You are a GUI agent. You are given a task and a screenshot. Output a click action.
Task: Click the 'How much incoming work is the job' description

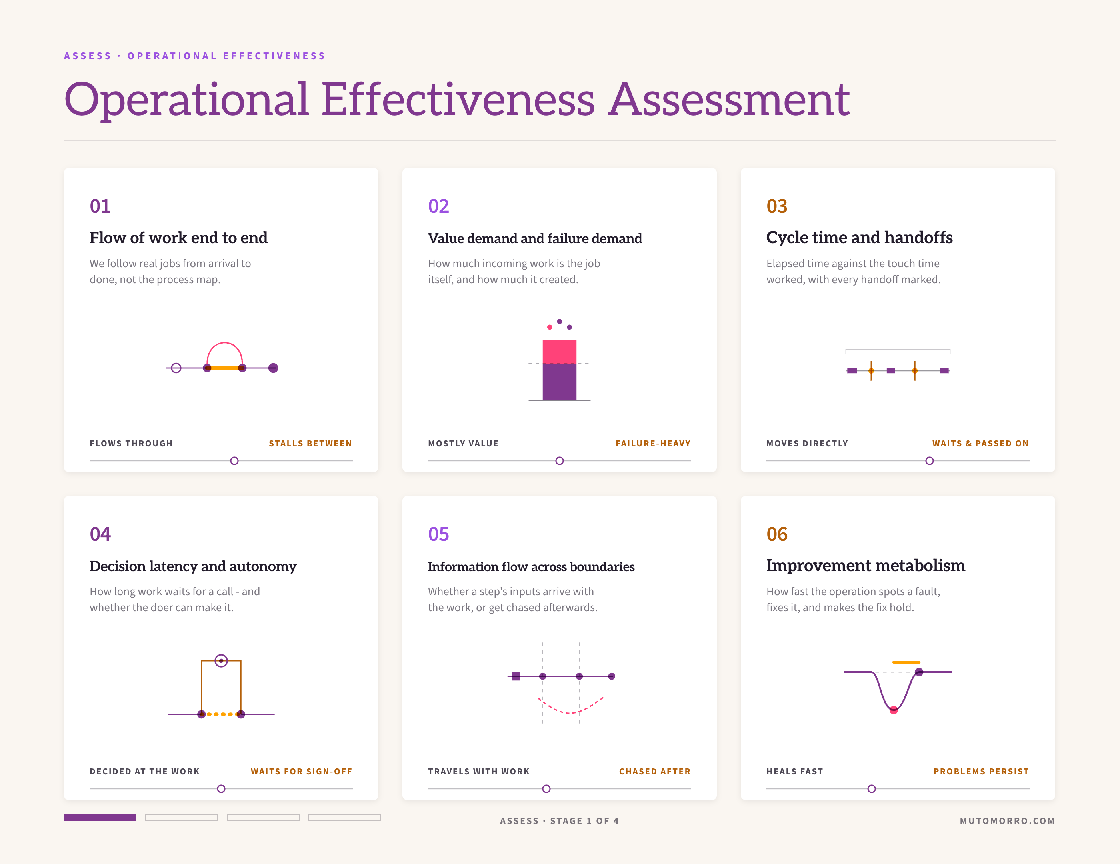click(514, 271)
